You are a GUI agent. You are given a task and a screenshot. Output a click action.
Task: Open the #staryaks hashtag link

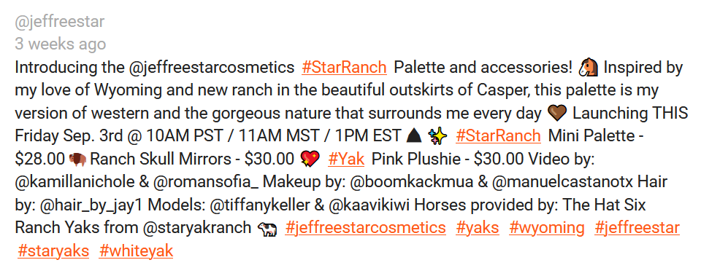53,251
